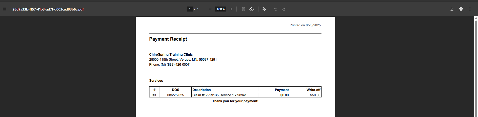Viewport: 478px width, 117px height.
Task: Click the date '08/22/2025' cell
Action: tap(176, 95)
